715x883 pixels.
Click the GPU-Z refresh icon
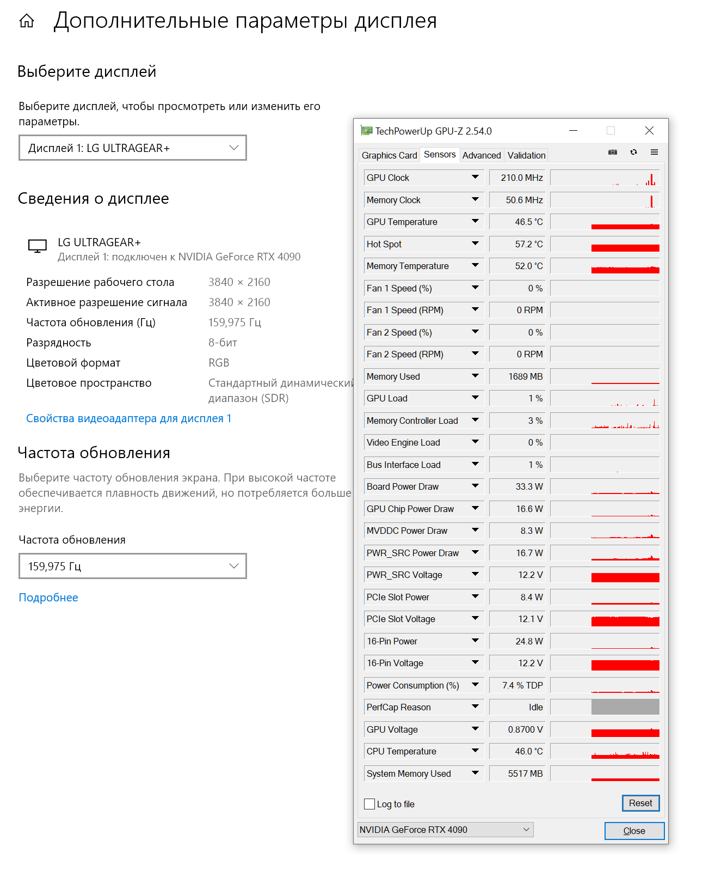[633, 153]
